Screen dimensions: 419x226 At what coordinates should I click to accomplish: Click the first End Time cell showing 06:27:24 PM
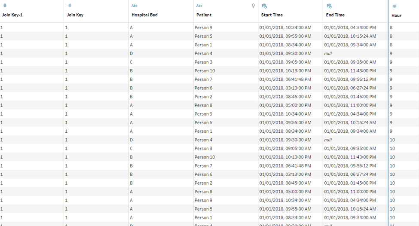click(x=350, y=88)
